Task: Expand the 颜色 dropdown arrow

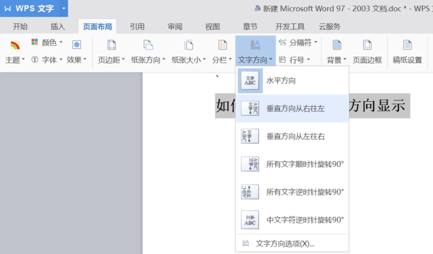Action: 61,42
